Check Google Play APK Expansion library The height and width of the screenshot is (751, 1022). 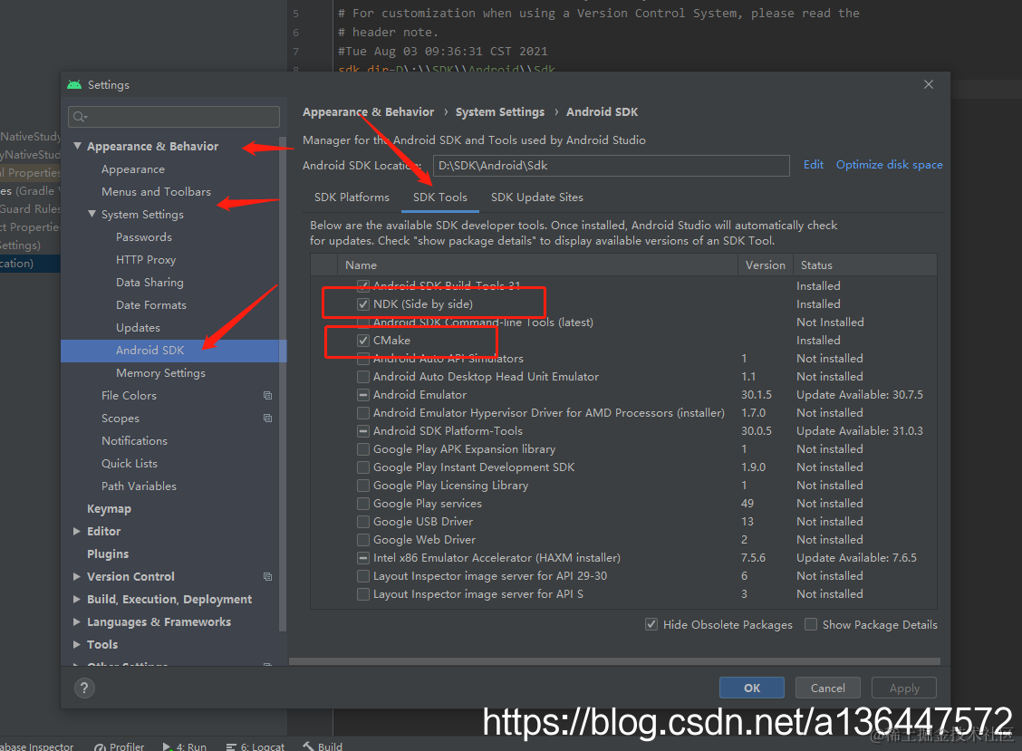click(x=363, y=449)
